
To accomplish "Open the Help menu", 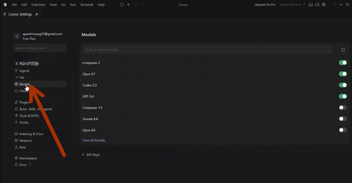I will 101,5.
